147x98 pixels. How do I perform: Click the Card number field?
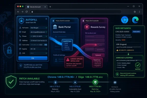39,45
